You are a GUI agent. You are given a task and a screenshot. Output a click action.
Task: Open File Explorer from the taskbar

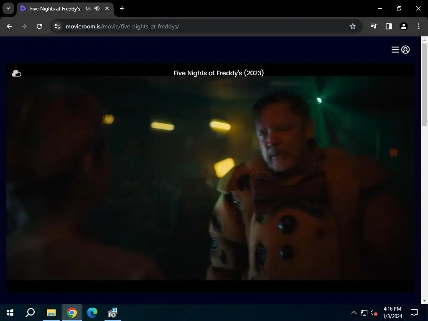[x=51, y=313]
